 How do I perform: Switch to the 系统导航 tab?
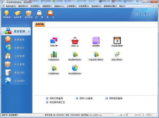(40, 24)
